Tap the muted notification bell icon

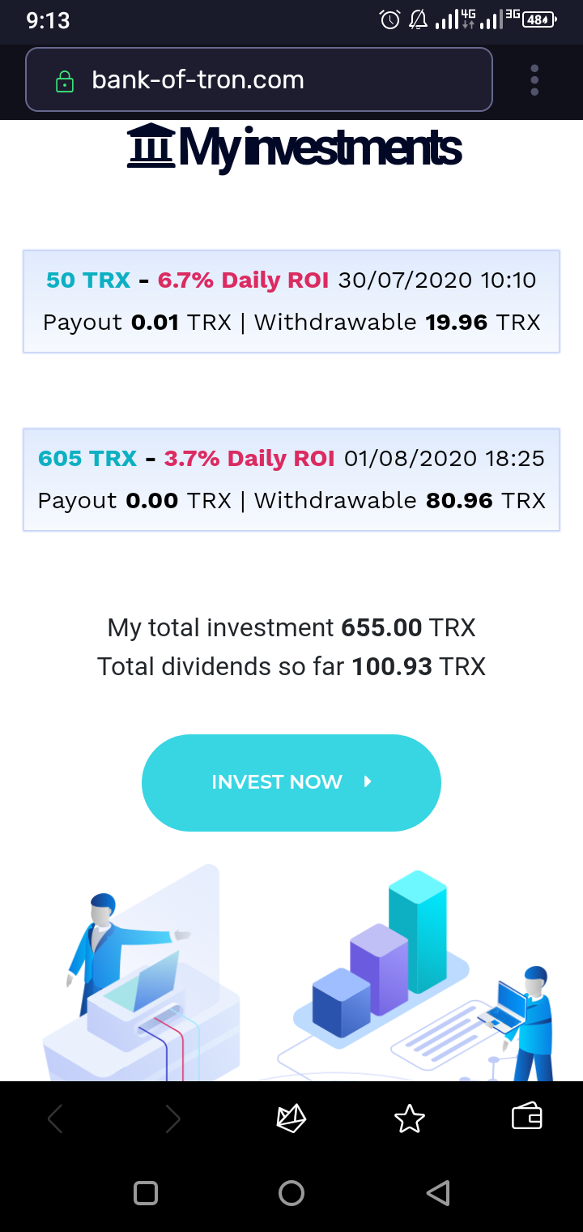tap(418, 19)
